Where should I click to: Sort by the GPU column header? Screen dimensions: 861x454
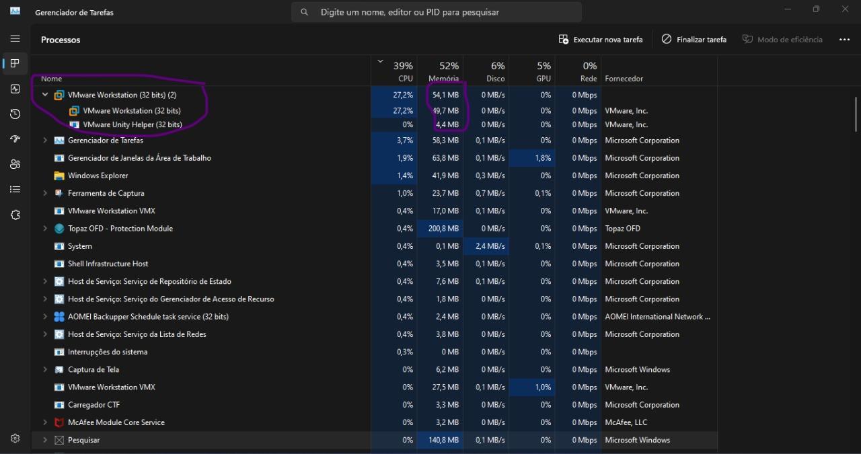click(x=531, y=71)
